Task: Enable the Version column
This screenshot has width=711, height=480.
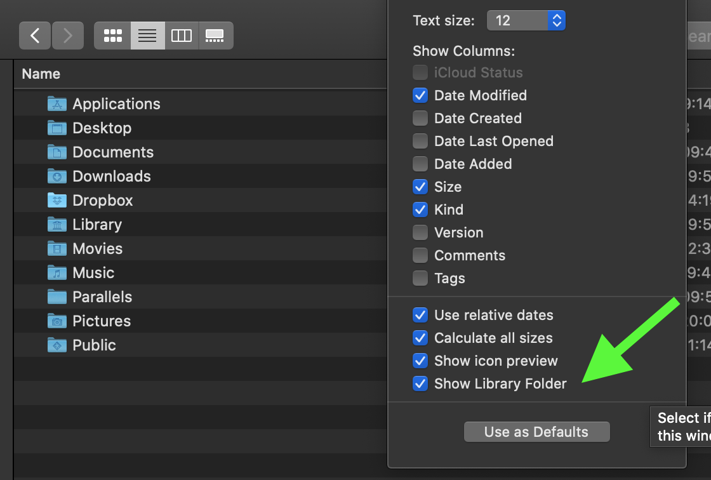Action: (420, 232)
